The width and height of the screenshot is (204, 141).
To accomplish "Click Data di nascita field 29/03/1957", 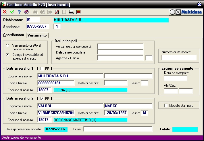I will point(116,113).
